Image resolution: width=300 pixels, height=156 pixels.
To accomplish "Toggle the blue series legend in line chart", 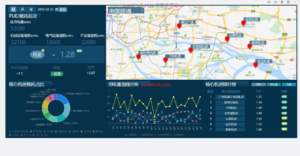I will point(145,135).
